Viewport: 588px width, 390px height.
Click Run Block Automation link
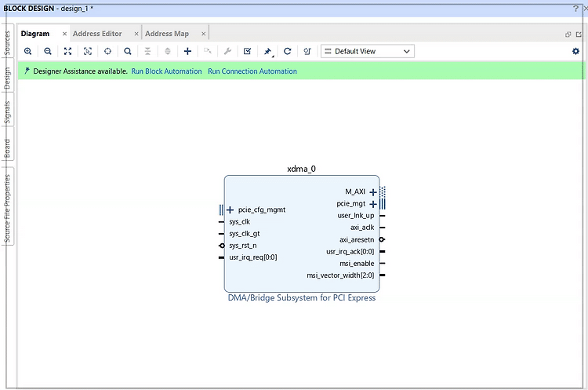(x=166, y=71)
